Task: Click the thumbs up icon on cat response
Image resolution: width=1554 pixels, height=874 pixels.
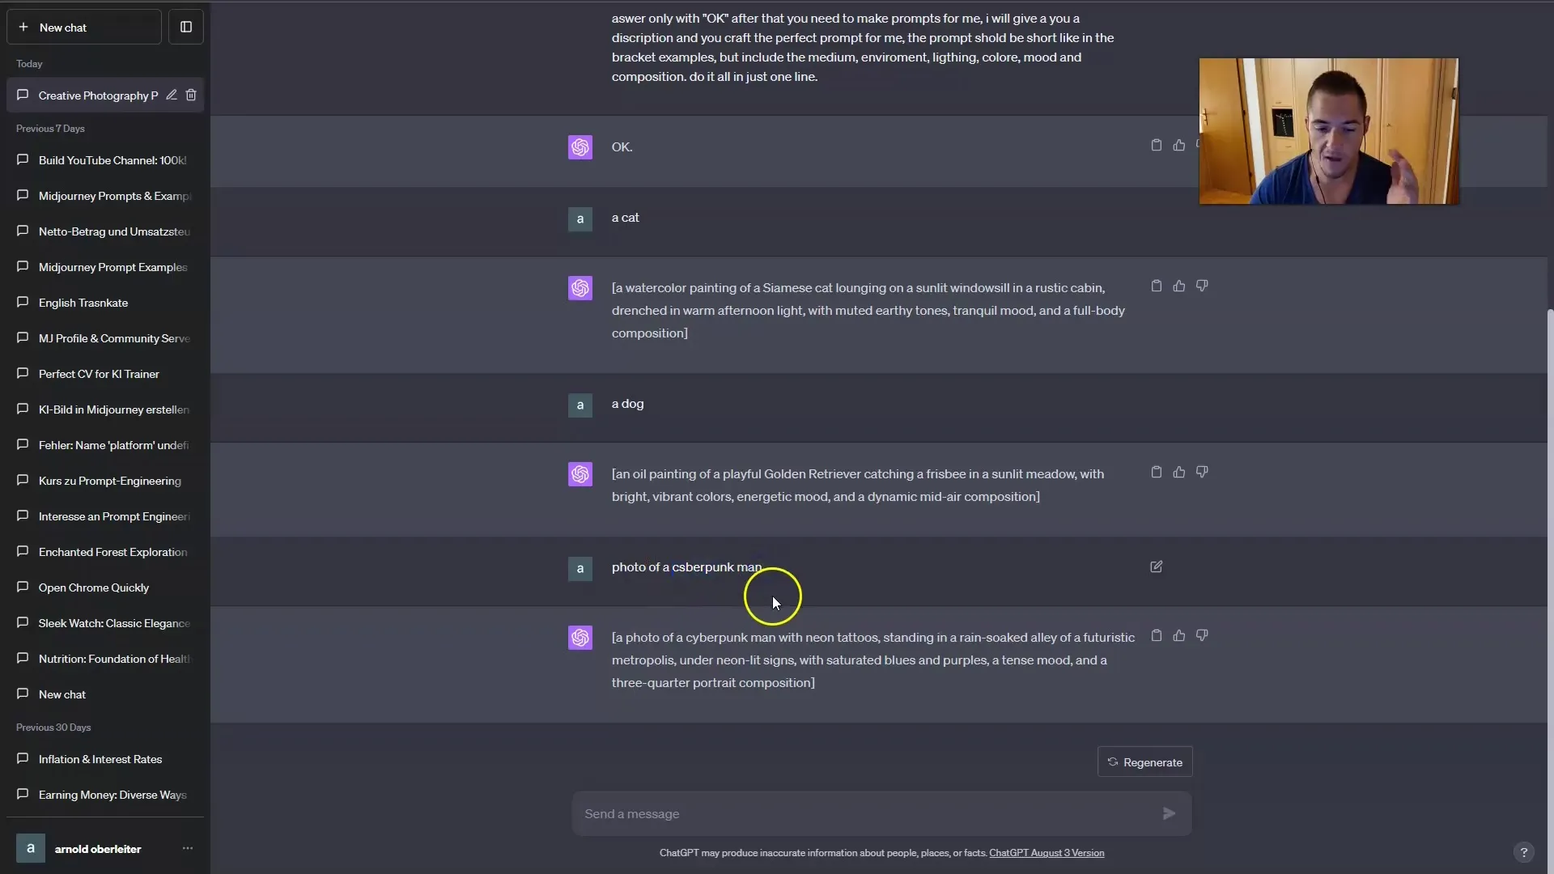Action: click(1179, 285)
